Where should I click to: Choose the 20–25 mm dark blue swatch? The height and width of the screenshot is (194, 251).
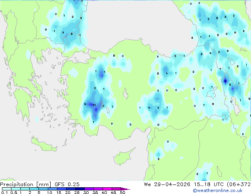click(70, 189)
